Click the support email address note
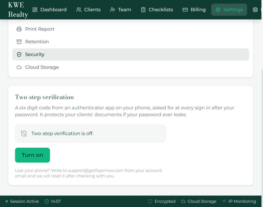The image size is (263, 207). pyautogui.click(x=88, y=173)
